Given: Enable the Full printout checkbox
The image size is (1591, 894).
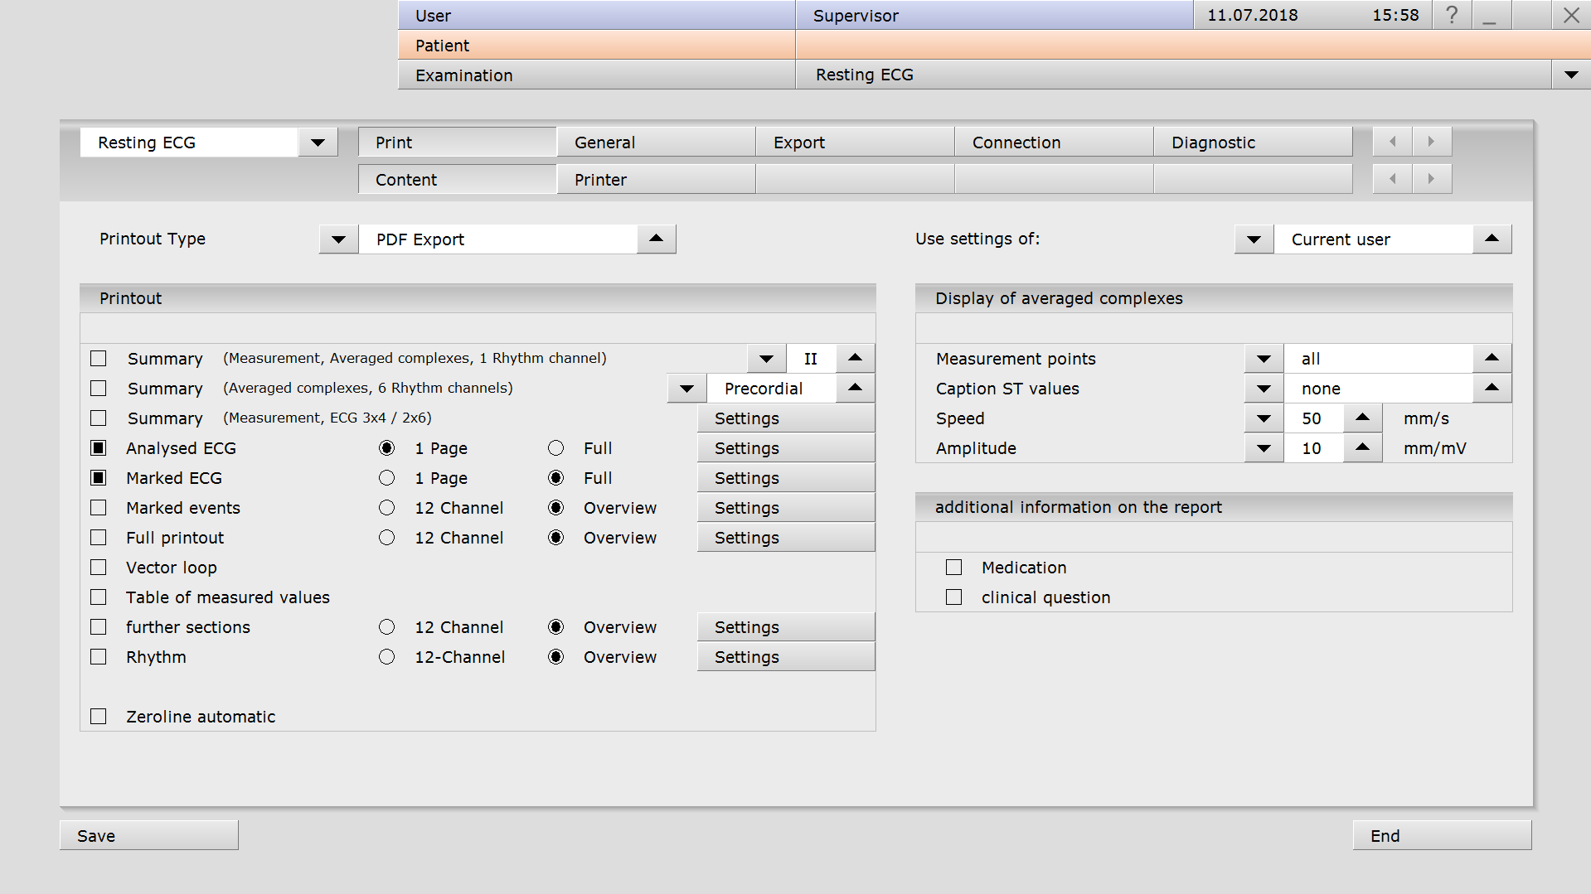Looking at the screenshot, I should 99,538.
